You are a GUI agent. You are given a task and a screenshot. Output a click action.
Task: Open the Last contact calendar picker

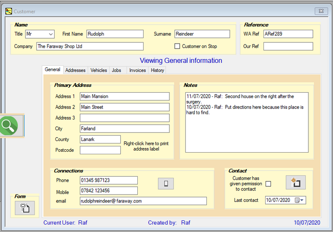[x=299, y=200]
